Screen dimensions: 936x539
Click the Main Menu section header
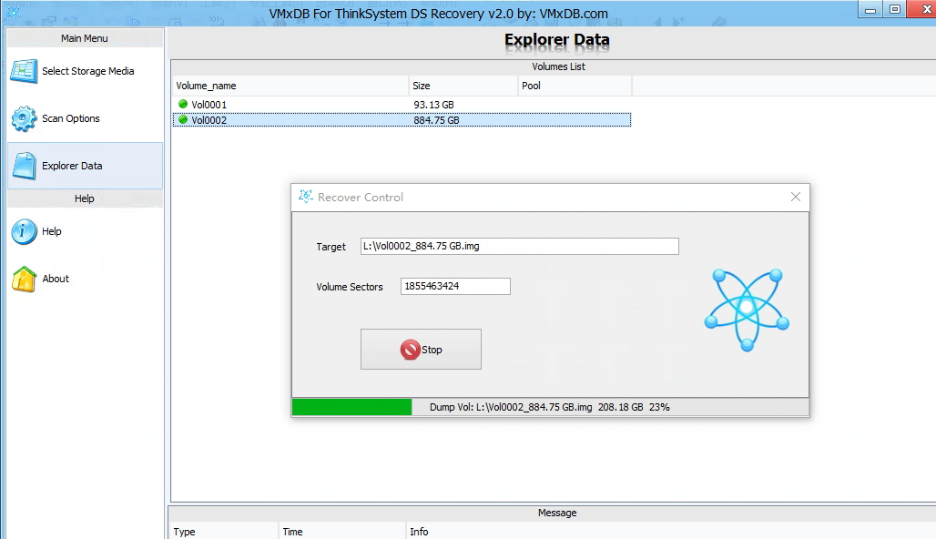pyautogui.click(x=85, y=38)
